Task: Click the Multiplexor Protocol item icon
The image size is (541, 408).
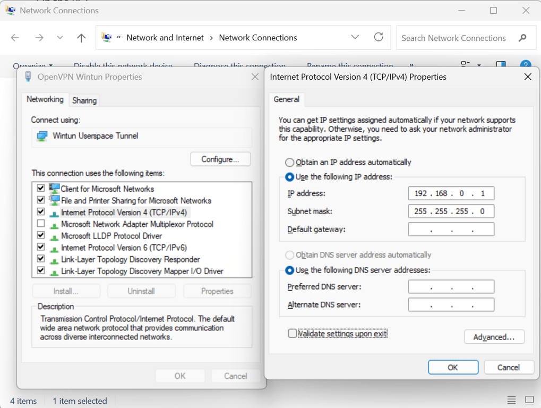Action: click(54, 225)
